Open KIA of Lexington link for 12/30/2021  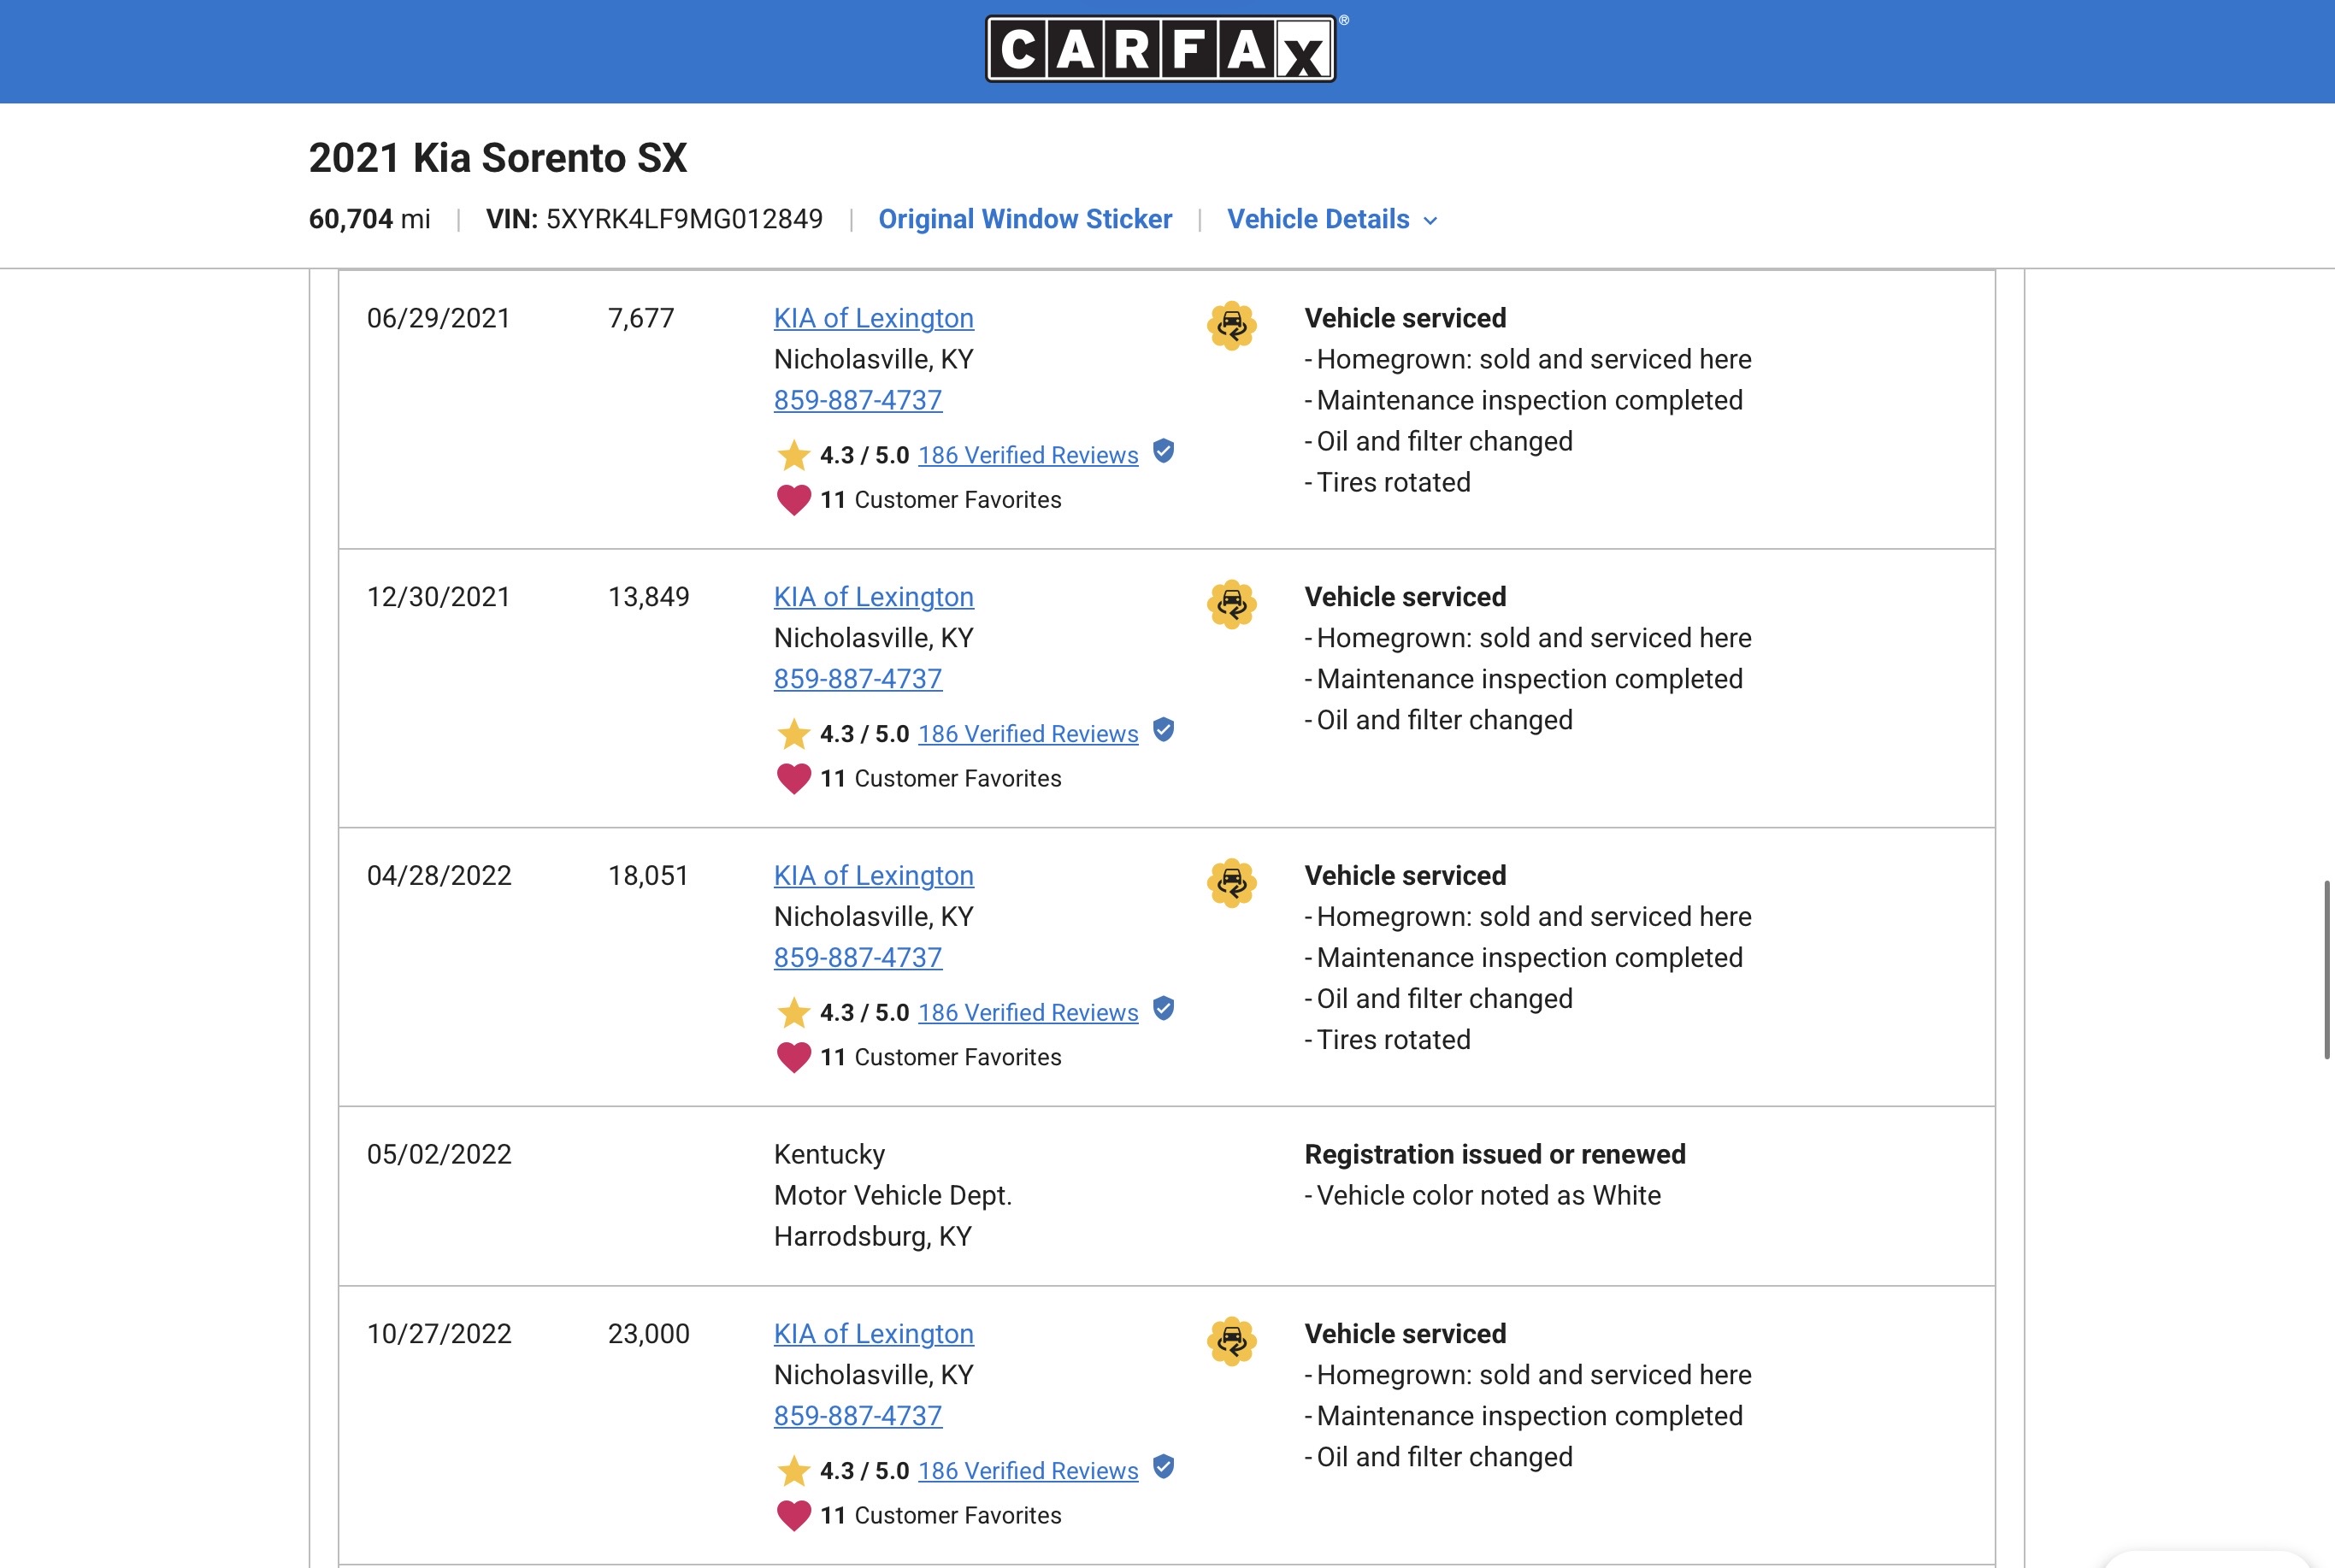[x=873, y=597]
